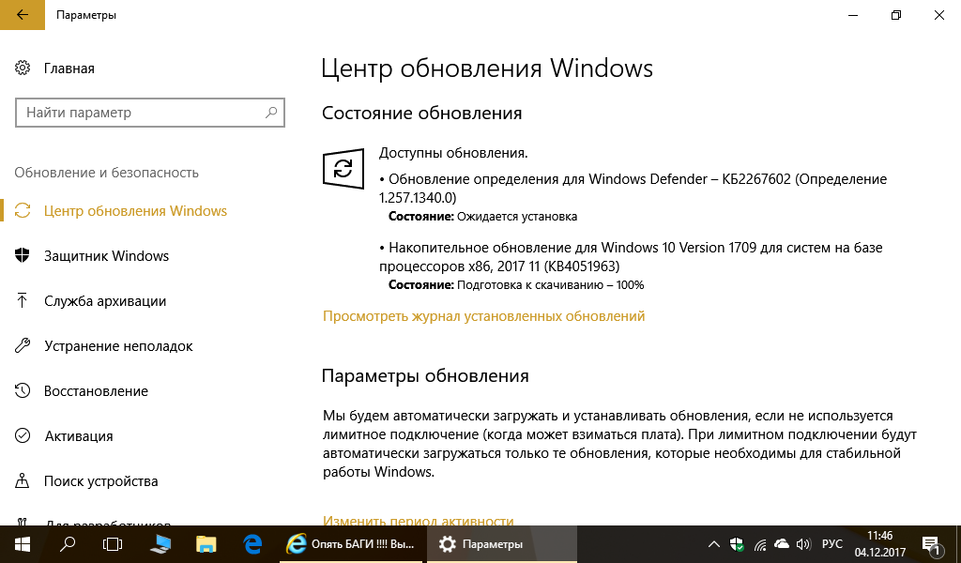
Task: Click the Параметры обновления heading
Action: (425, 375)
